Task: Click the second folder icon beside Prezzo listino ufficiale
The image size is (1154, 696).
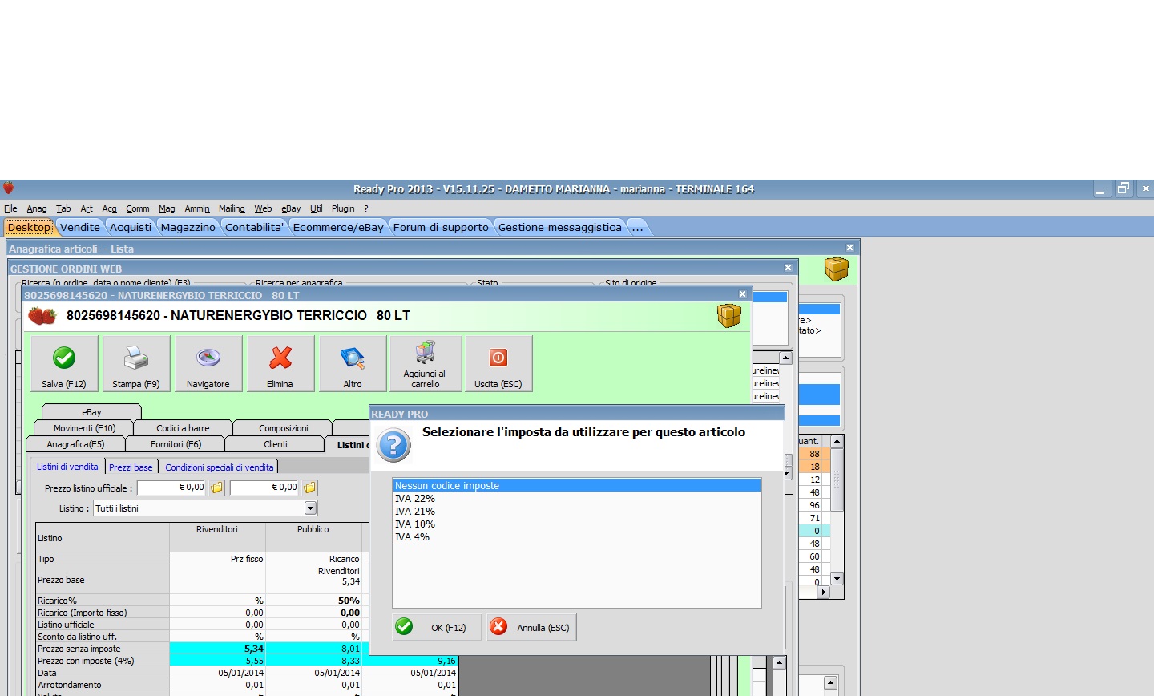Action: coord(310,488)
